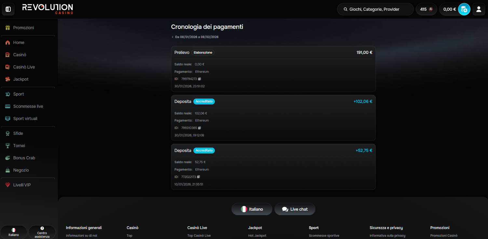Open Promozioni from the sidebar

click(23, 28)
